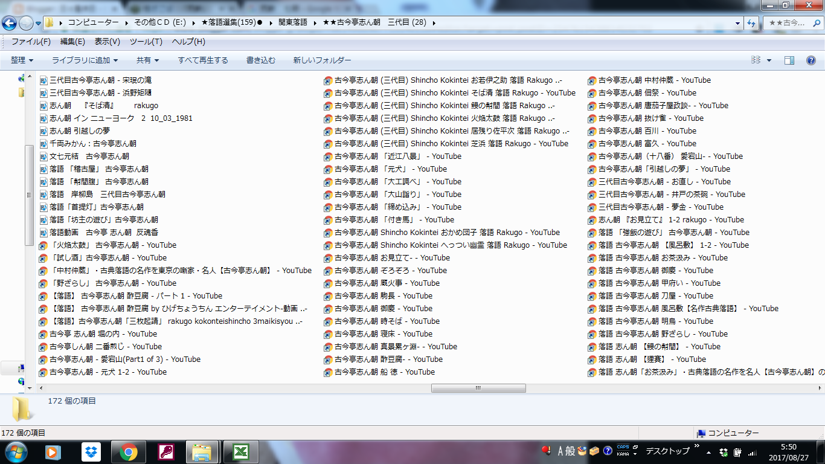Expand the arrow after コンピューター breadcrumb
Viewport: 825px width, 464px height.
click(x=127, y=22)
